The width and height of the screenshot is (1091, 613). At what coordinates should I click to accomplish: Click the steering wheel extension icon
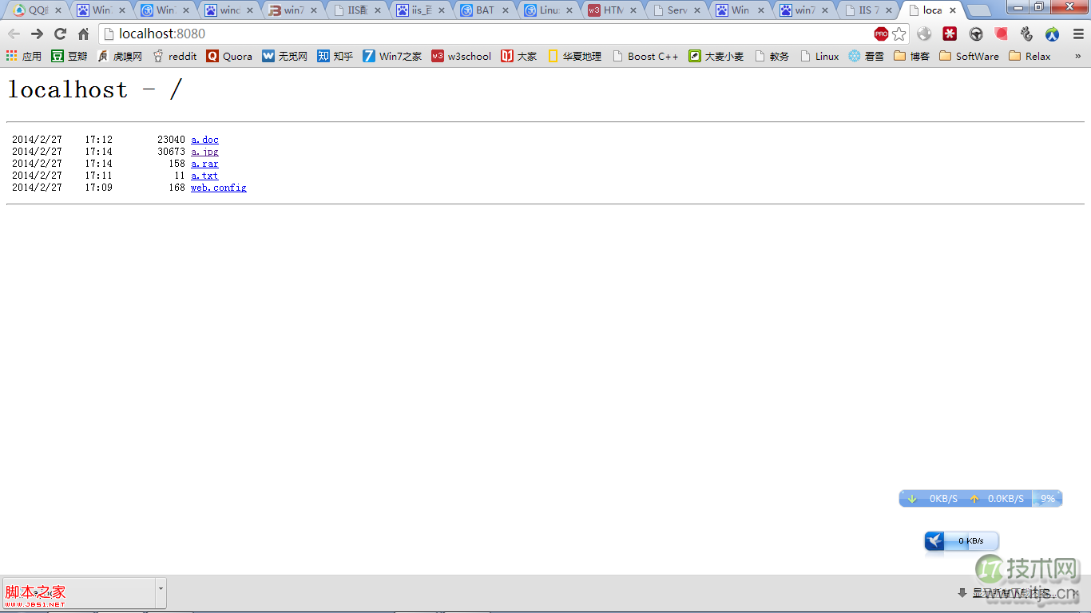(x=976, y=34)
